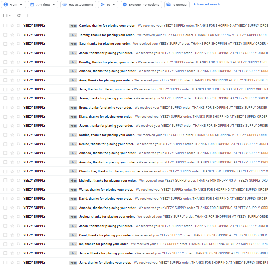Star the Michelle order email
Screen dimensions: 268x267
12,181
